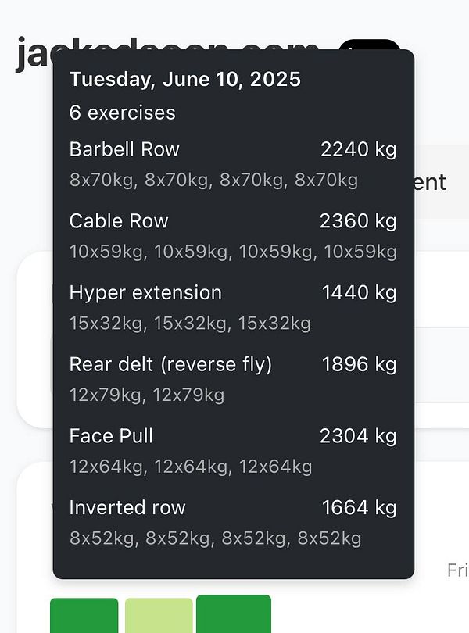This screenshot has height=633, width=469.
Task: Click the 1440 kg Hyper extension total
Action: point(359,292)
